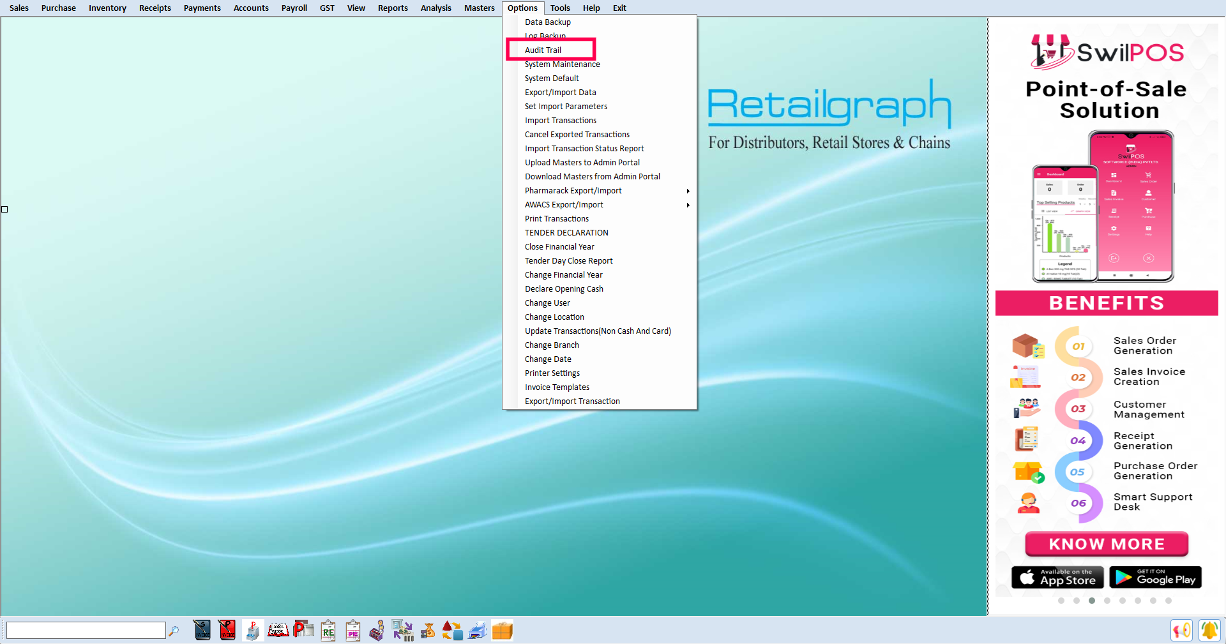This screenshot has width=1226, height=644.
Task: Click the purple cash register person icon
Action: (x=377, y=631)
